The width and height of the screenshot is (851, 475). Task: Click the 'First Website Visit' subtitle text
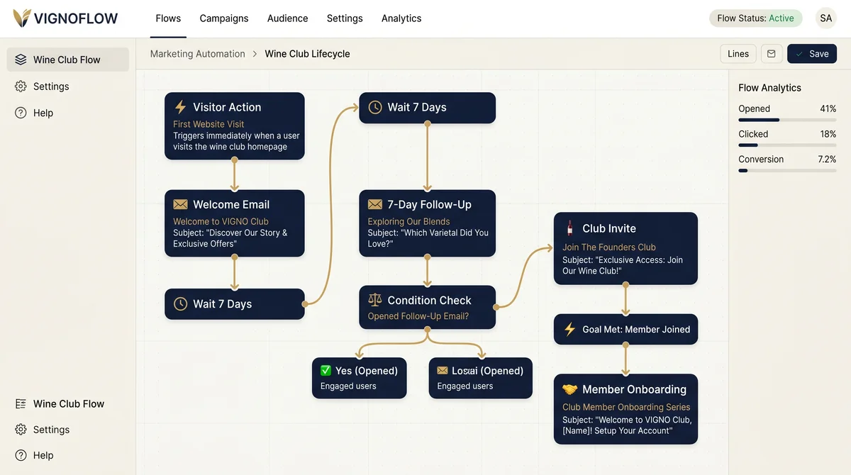pos(208,124)
